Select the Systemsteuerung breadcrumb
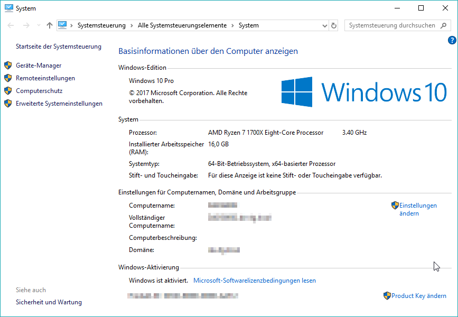458x317 pixels. point(101,25)
